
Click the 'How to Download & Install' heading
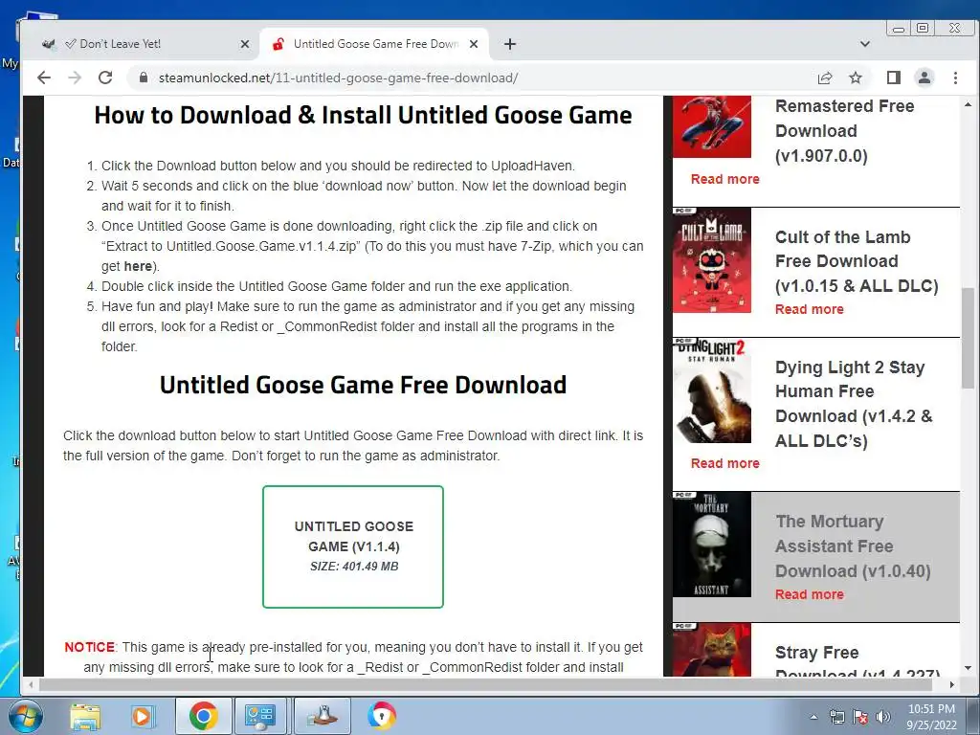363,115
